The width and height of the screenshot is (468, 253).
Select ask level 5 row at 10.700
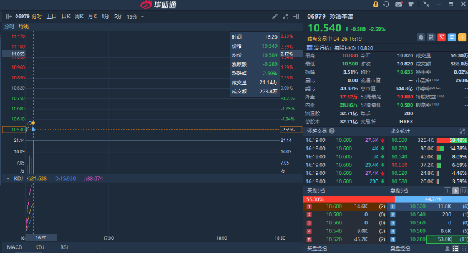click(427, 239)
